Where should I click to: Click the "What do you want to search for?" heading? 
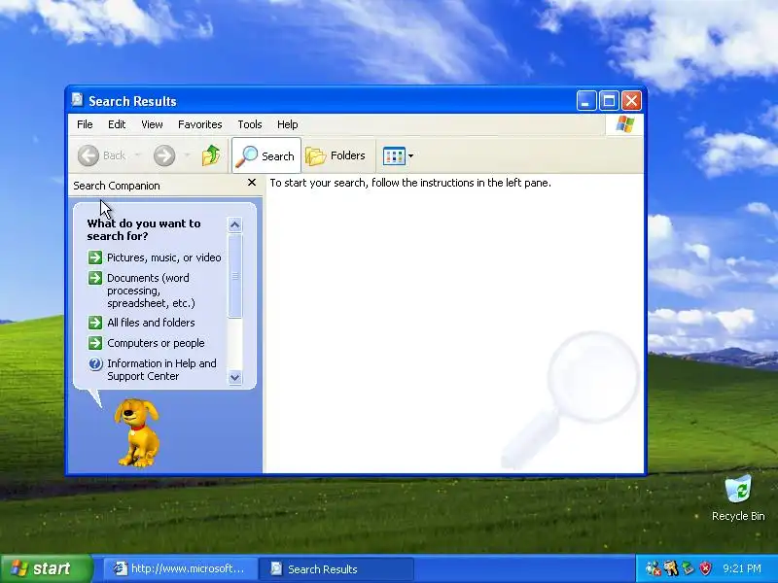coord(144,229)
